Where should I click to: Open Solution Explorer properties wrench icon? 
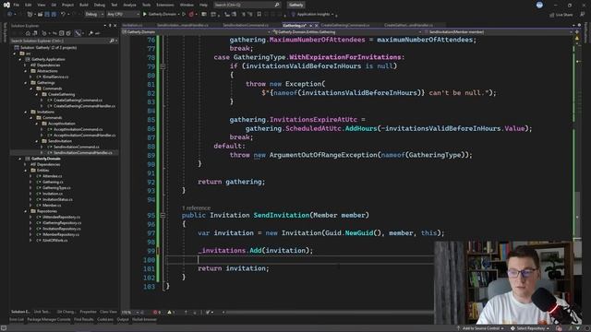pyautogui.click(x=90, y=33)
